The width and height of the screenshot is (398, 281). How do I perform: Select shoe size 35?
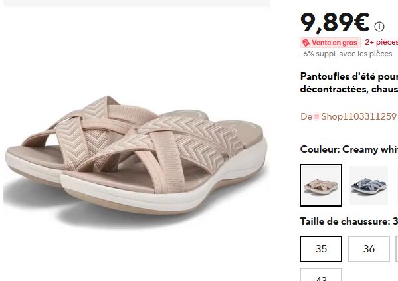point(321,249)
